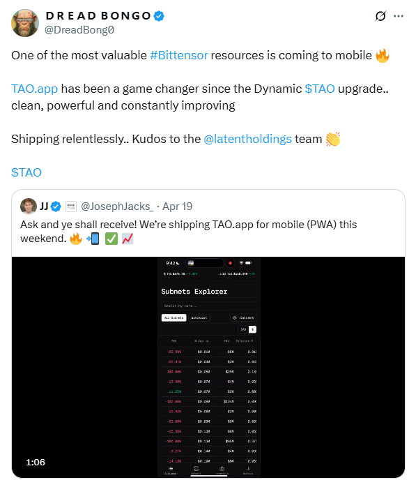409x480 pixels.
Task: Open @DreadBong0 handle link
Action: (79, 30)
